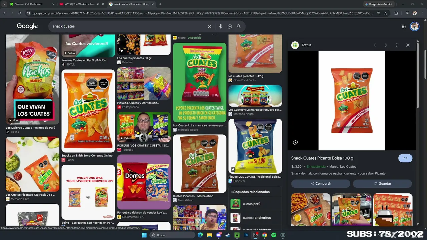Open Los Cuates Picantes 42g Mercado Libre image

tap(32, 164)
